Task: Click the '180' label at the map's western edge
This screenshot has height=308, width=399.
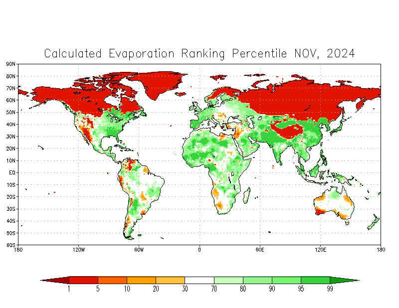Action: click(x=18, y=250)
